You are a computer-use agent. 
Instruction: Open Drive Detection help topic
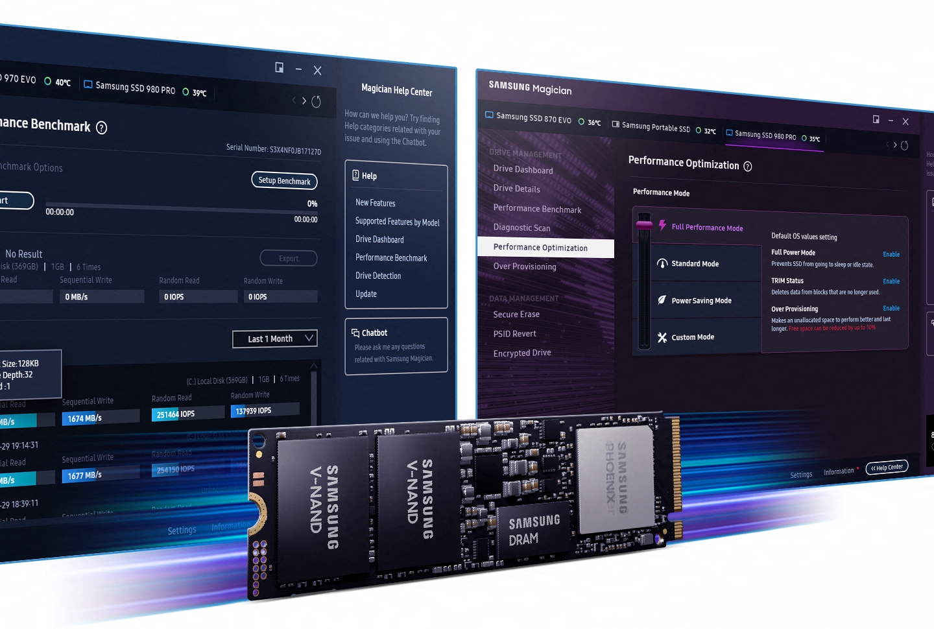point(378,276)
